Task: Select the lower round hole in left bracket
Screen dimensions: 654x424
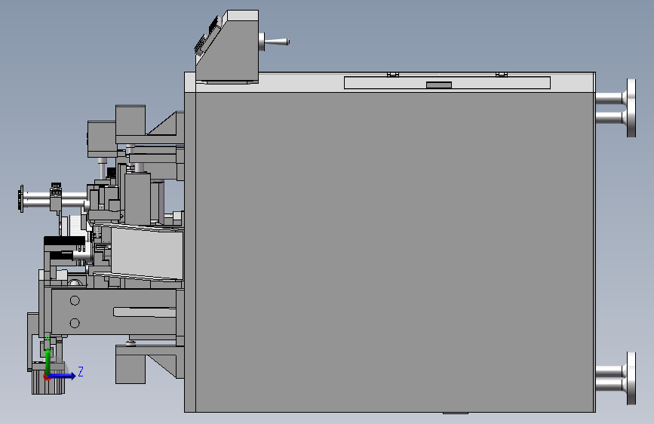Action: (x=75, y=323)
